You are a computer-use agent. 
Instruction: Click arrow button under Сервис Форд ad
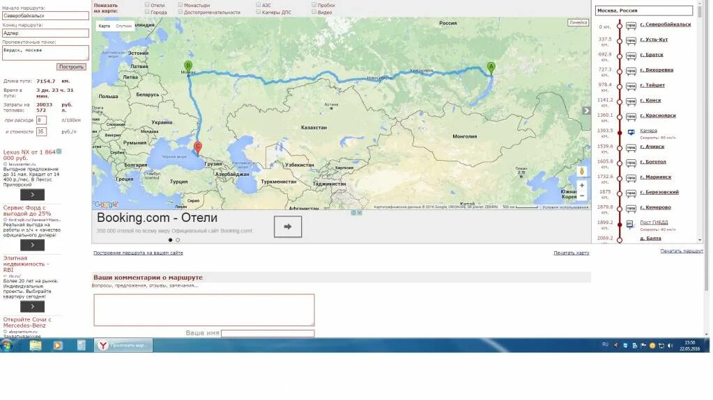(x=32, y=245)
